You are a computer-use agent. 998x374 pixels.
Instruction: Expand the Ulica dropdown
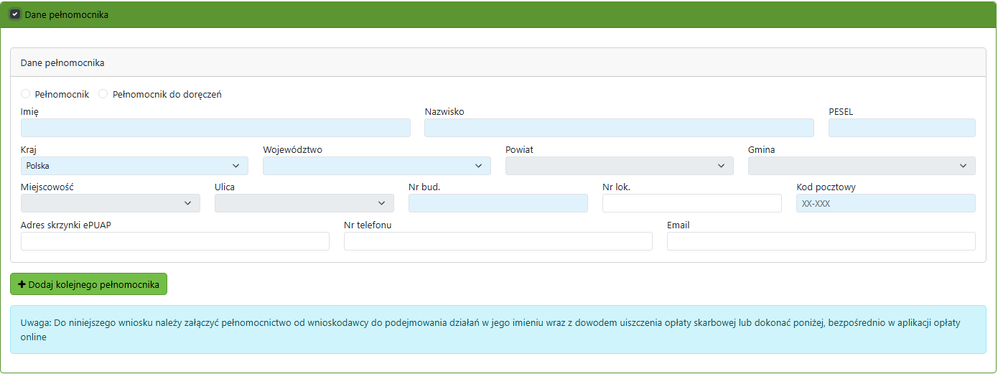pyautogui.click(x=304, y=203)
